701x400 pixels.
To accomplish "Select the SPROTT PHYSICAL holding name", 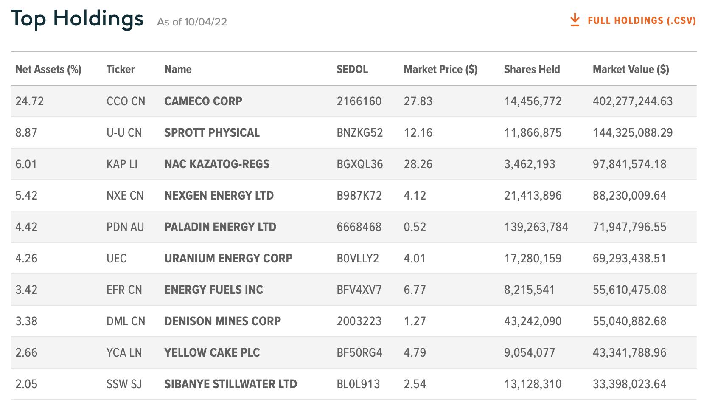I will 212,132.
